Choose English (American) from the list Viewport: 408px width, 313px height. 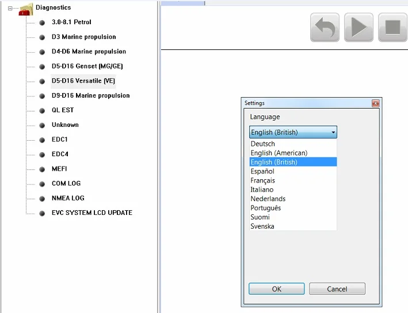293,153
